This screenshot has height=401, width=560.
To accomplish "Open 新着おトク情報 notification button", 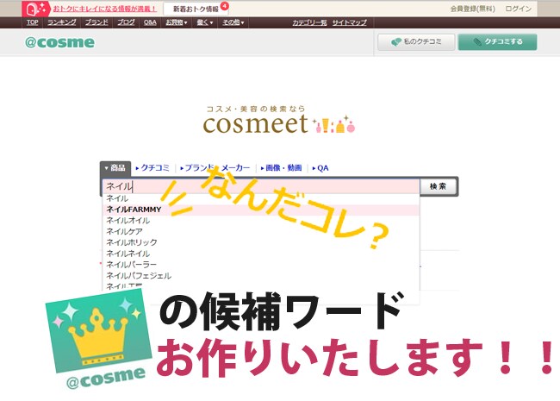I will (196, 9).
